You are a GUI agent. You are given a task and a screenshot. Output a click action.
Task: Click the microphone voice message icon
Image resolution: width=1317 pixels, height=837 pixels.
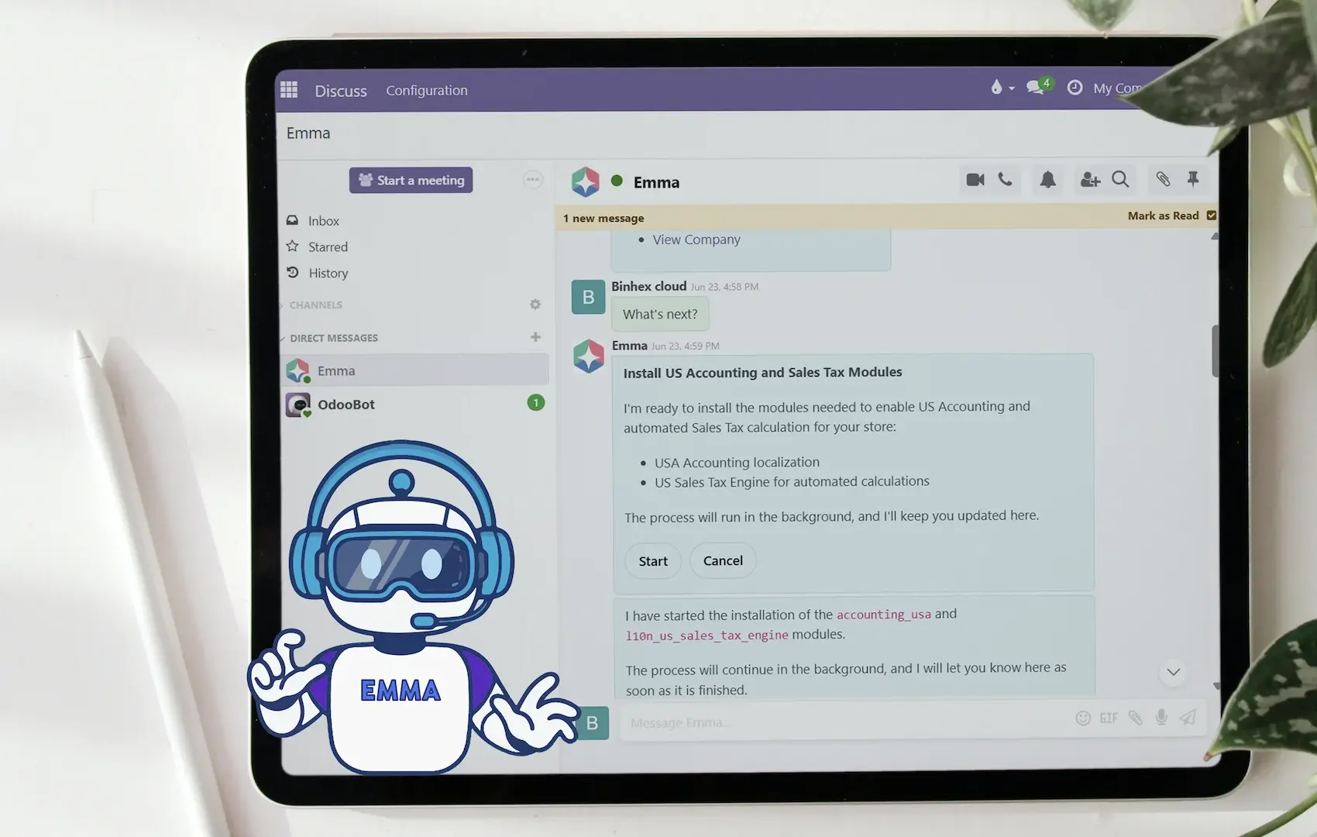click(x=1161, y=717)
